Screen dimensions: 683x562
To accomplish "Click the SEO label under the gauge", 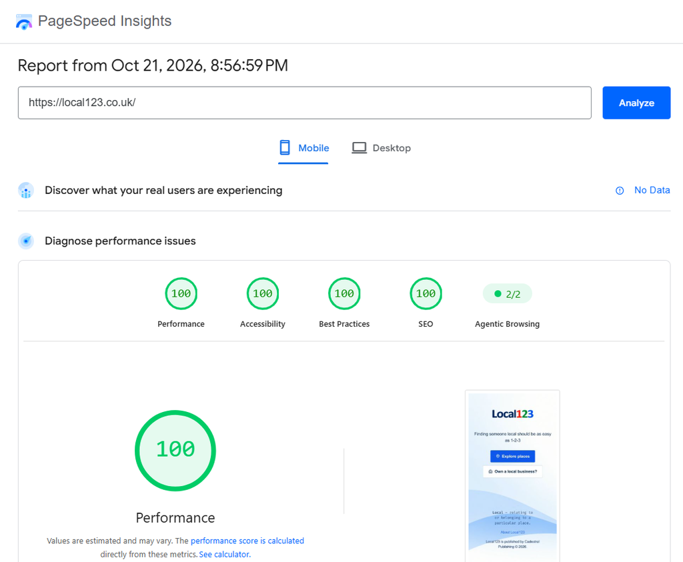I will click(426, 324).
